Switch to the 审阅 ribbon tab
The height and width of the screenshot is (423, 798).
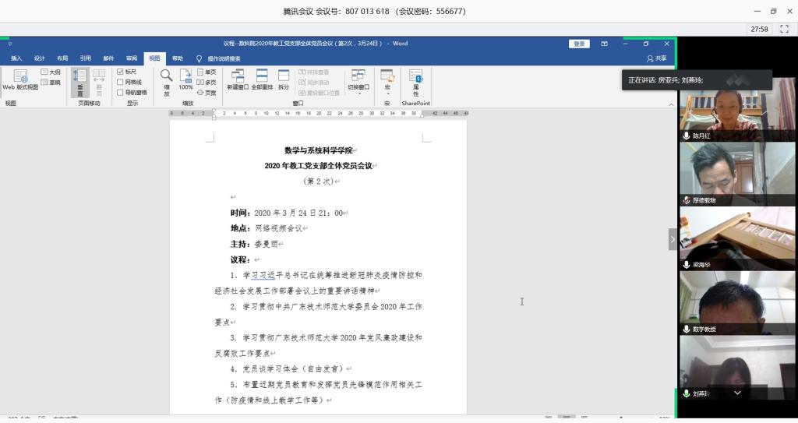tap(131, 58)
